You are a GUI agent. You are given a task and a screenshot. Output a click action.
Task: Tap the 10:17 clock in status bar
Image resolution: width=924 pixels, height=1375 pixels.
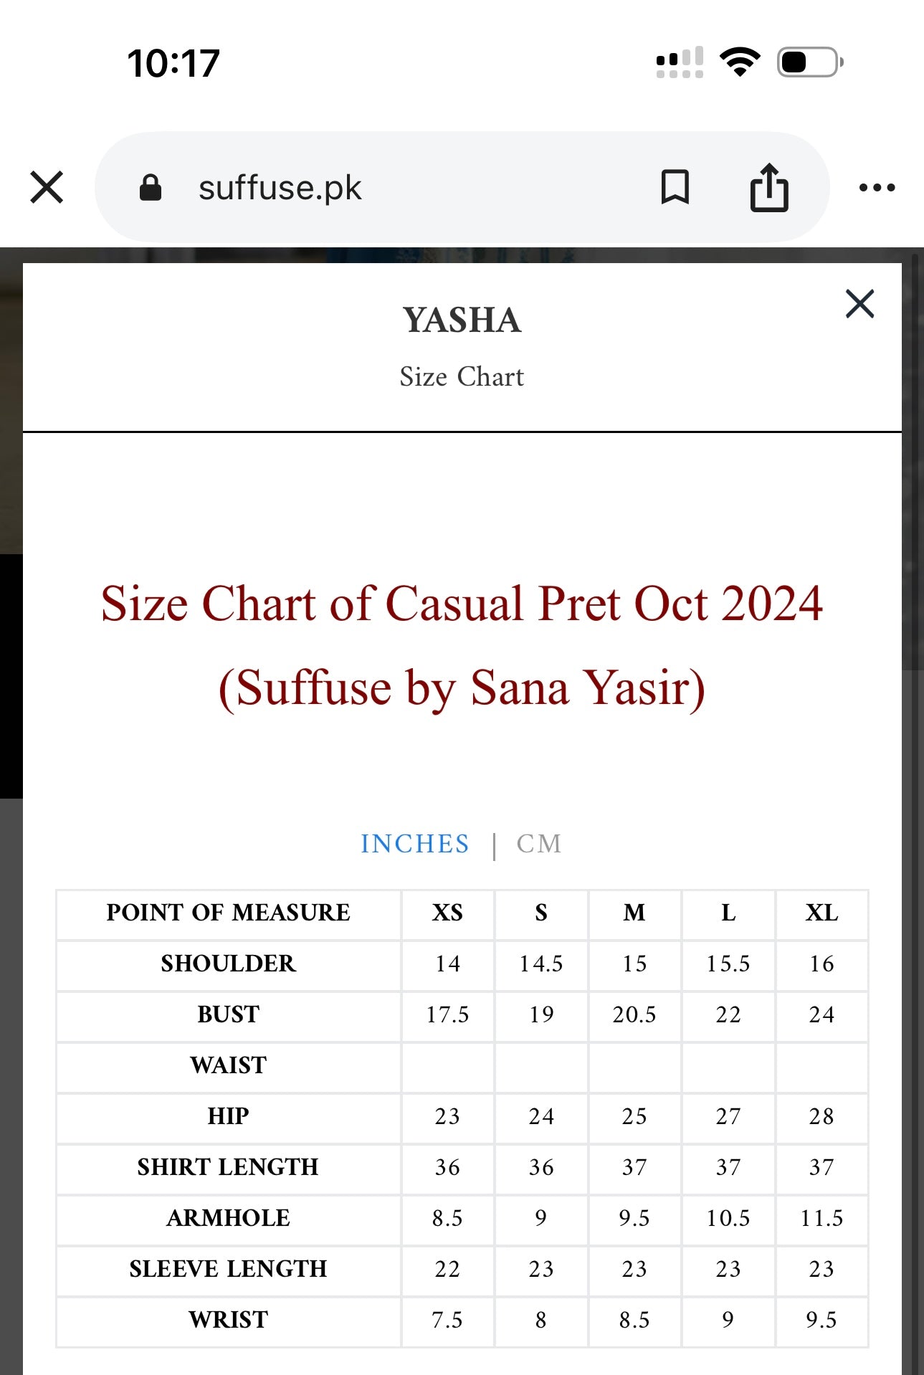173,63
